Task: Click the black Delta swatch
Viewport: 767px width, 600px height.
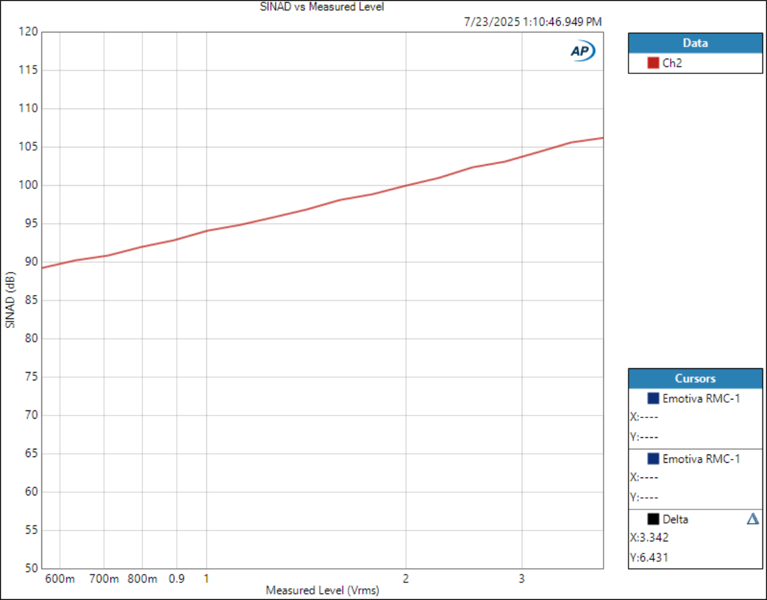Action: point(653,519)
